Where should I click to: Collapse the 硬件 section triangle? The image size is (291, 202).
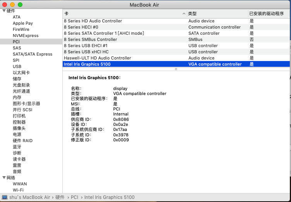tap(4, 11)
